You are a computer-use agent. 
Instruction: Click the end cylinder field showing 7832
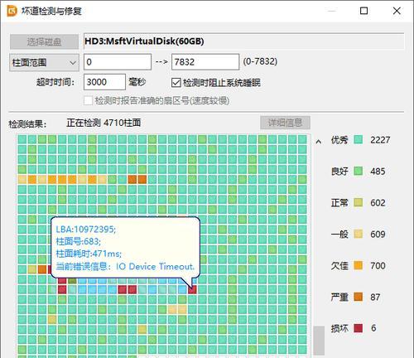coord(205,62)
